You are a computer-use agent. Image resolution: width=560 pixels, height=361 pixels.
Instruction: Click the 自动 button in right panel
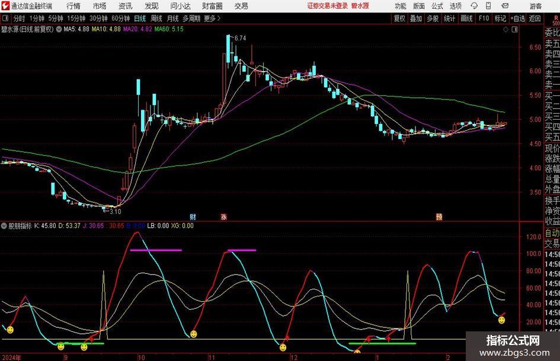pyautogui.click(x=552, y=233)
